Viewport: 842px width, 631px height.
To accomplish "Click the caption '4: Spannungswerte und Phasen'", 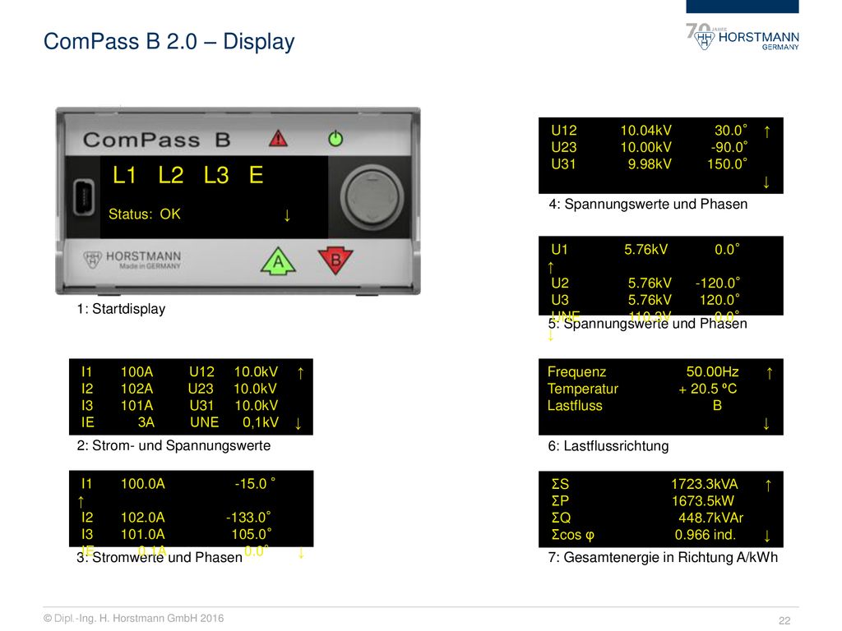I will pos(648,204).
